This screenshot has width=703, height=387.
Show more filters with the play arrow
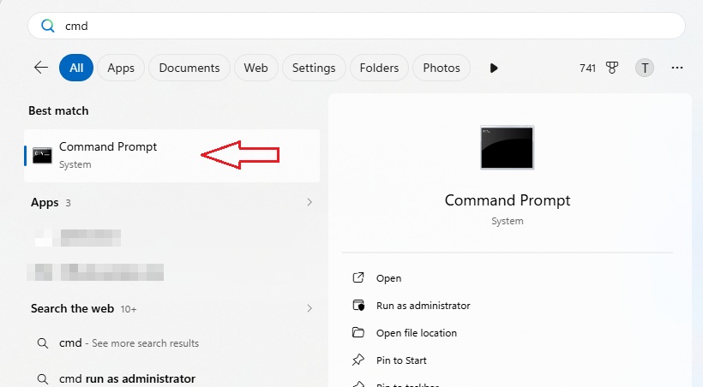coord(494,68)
